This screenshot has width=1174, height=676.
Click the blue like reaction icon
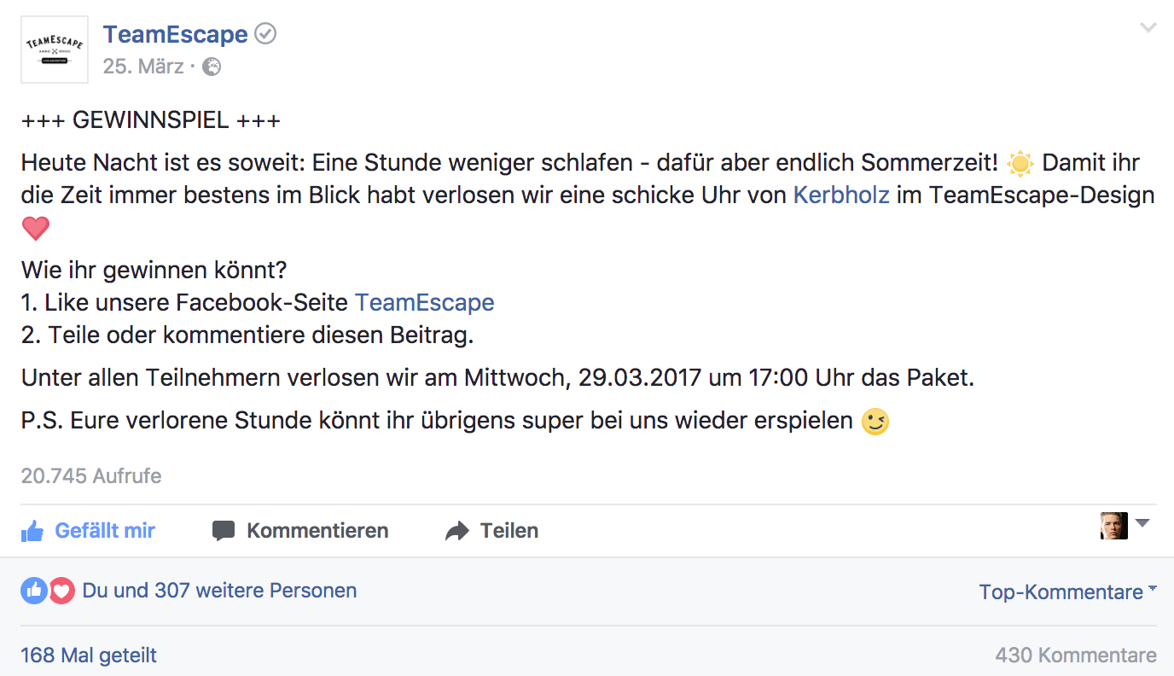click(x=34, y=591)
